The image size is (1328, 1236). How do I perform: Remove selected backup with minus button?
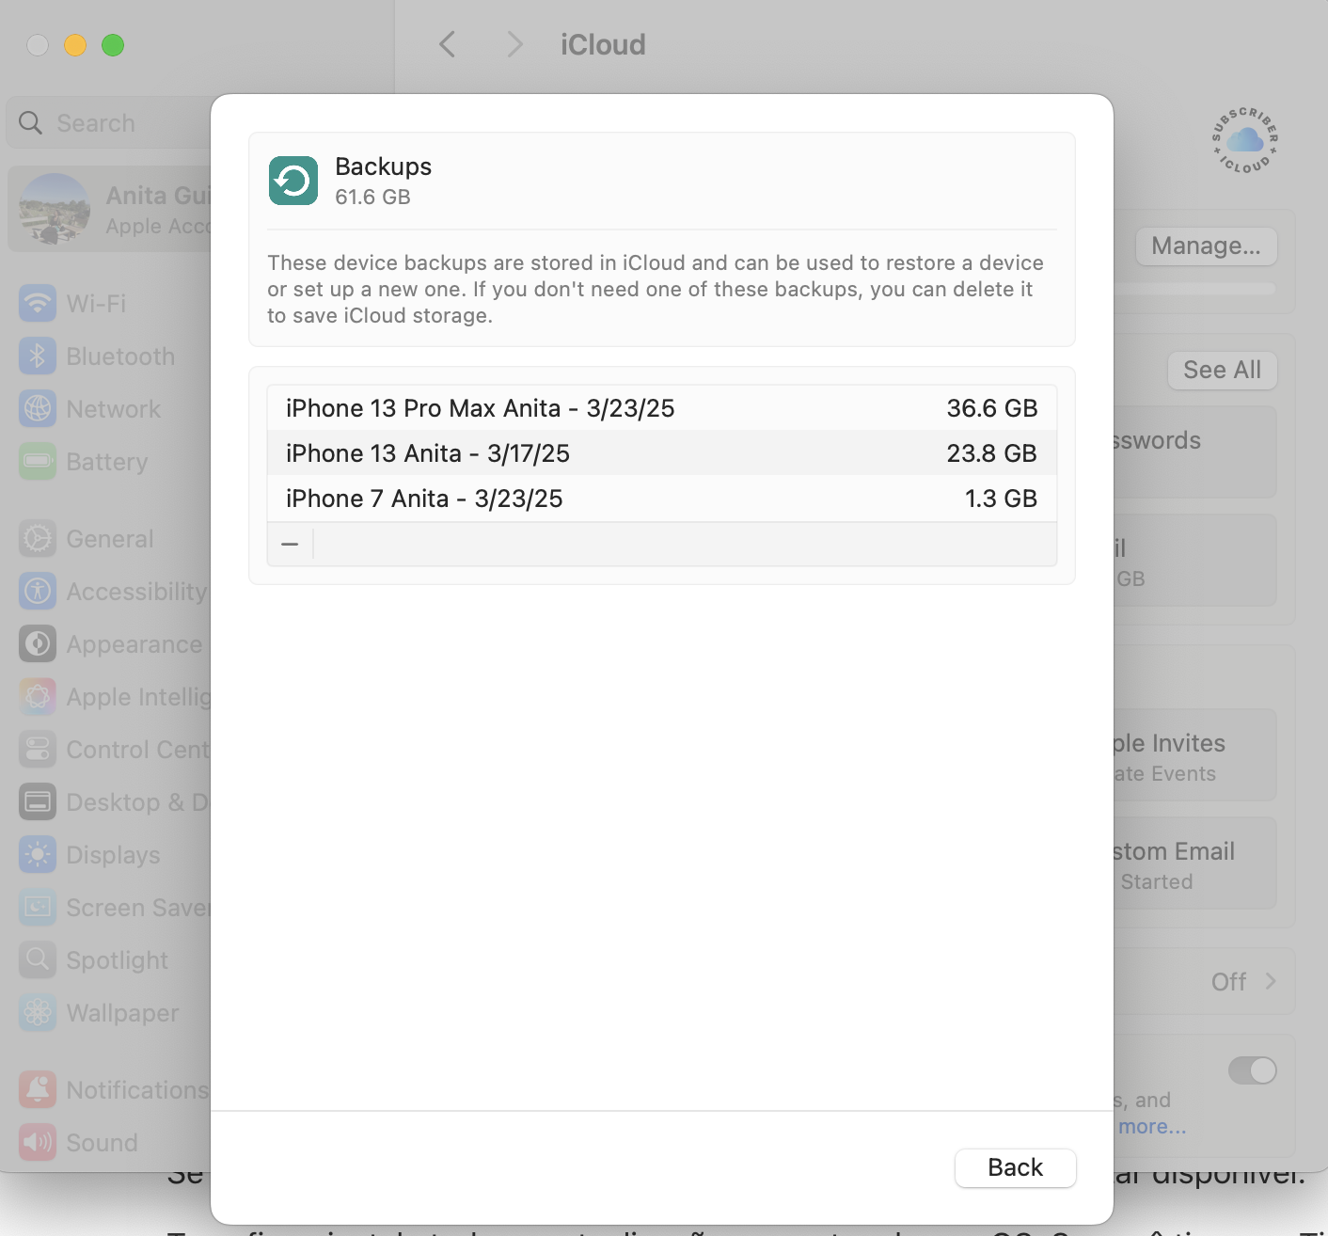pyautogui.click(x=290, y=544)
